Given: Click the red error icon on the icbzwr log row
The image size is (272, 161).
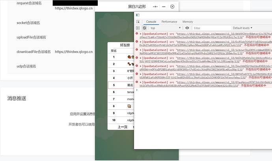Looking at the screenshot, I should [137, 50].
